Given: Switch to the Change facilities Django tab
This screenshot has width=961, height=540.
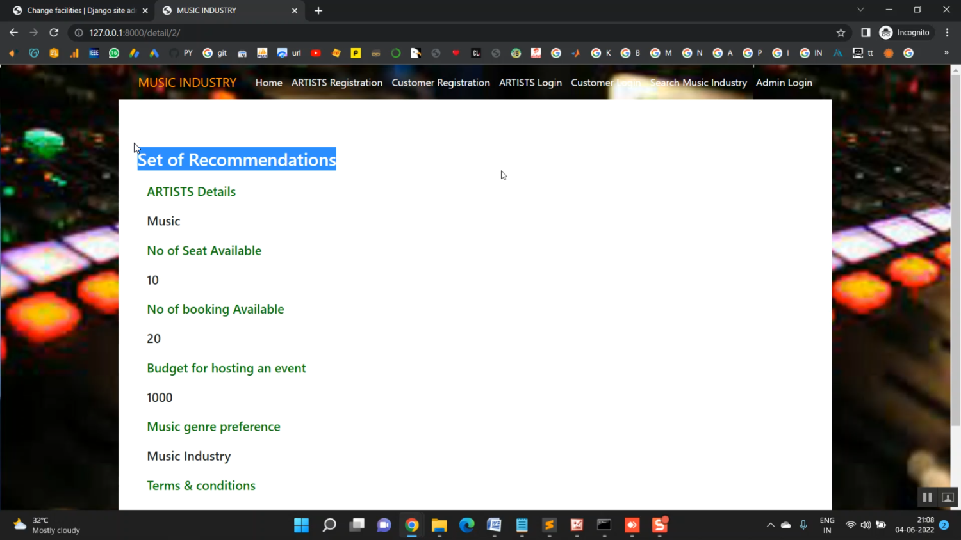Looking at the screenshot, I should [77, 10].
